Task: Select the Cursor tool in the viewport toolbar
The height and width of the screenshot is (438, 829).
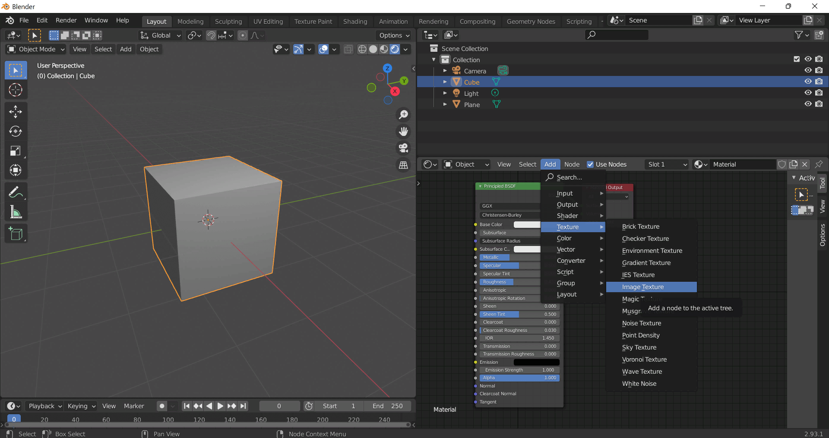Action: [x=16, y=90]
